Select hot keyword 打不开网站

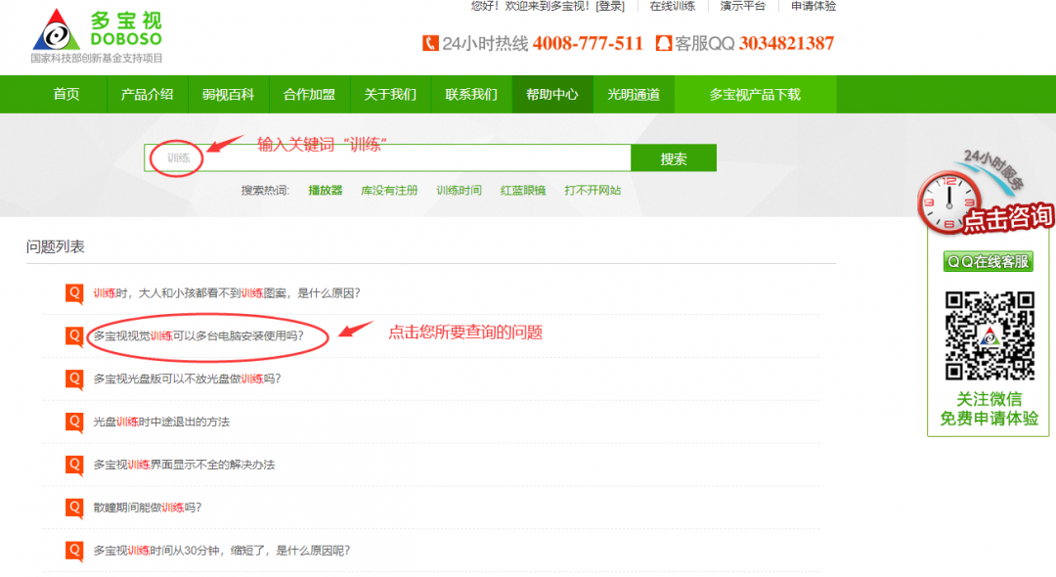tap(593, 191)
